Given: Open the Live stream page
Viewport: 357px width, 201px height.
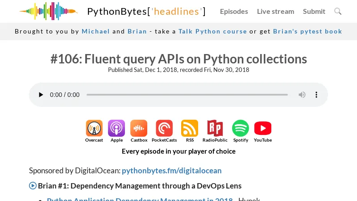Looking at the screenshot, I should point(275,11).
